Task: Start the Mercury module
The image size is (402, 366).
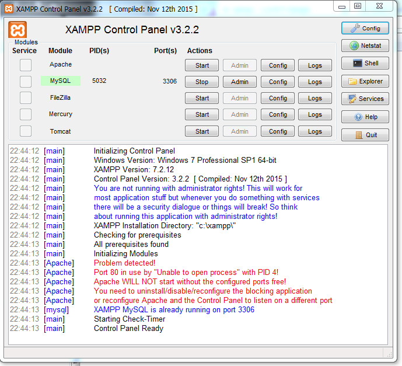Action: 202,114
